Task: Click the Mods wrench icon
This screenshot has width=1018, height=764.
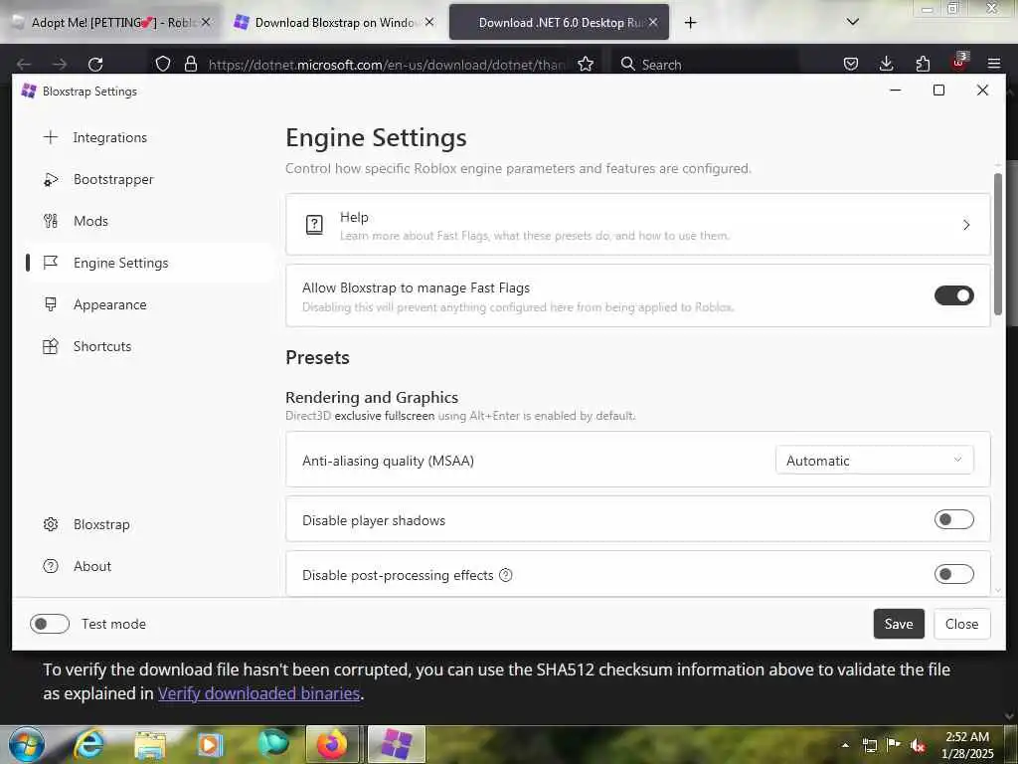Action: (x=51, y=221)
